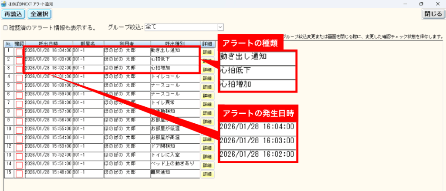This screenshot has height=191, width=446.
Task: Click the app icon in title bar
Action: point(4,4)
